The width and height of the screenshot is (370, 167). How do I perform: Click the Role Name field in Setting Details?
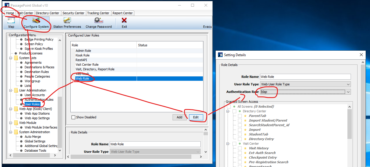coord(305,77)
